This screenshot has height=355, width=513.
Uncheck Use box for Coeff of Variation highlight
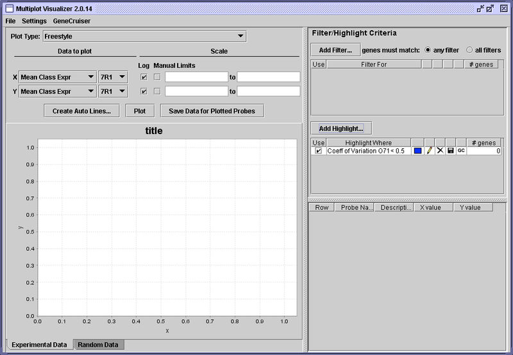coord(318,151)
